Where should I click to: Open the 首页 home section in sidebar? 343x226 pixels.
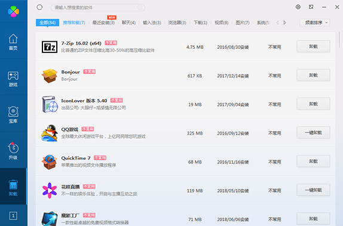pos(13,42)
